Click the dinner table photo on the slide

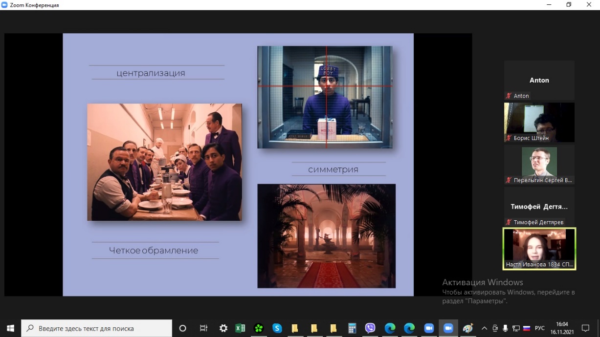pyautogui.click(x=164, y=162)
